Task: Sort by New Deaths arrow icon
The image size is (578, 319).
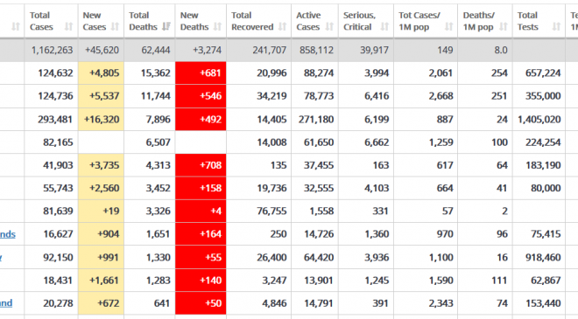Action: point(217,26)
